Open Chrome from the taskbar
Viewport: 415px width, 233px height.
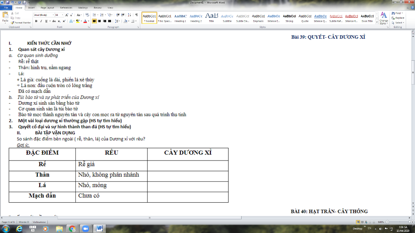72,229
